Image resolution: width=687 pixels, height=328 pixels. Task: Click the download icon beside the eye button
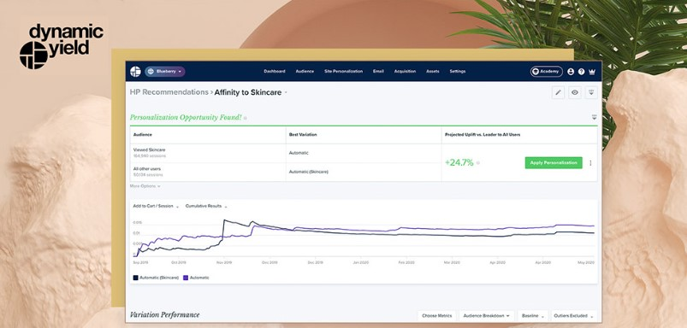(591, 92)
